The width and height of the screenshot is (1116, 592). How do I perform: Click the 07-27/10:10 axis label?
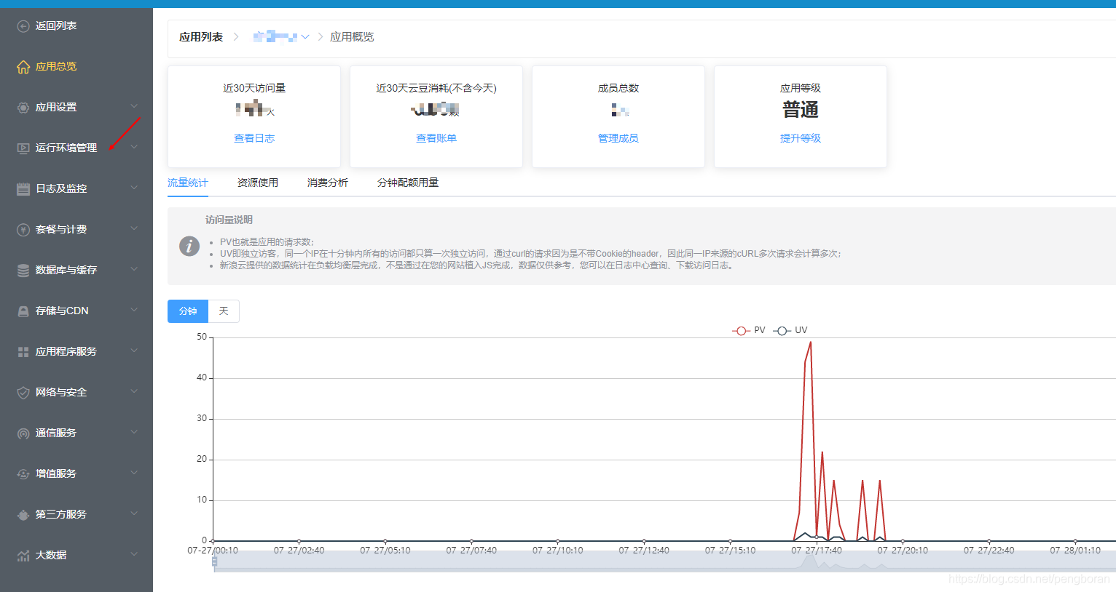(x=558, y=551)
